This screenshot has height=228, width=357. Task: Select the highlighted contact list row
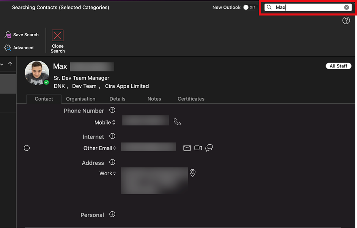point(8,83)
